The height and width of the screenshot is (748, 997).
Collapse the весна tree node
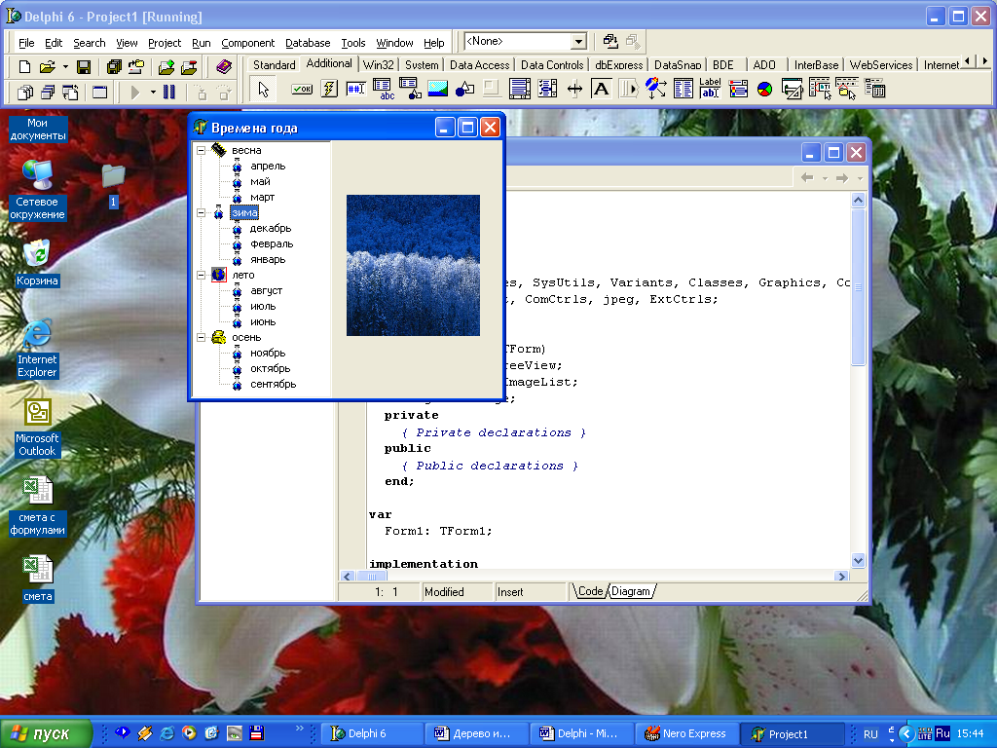coord(201,151)
